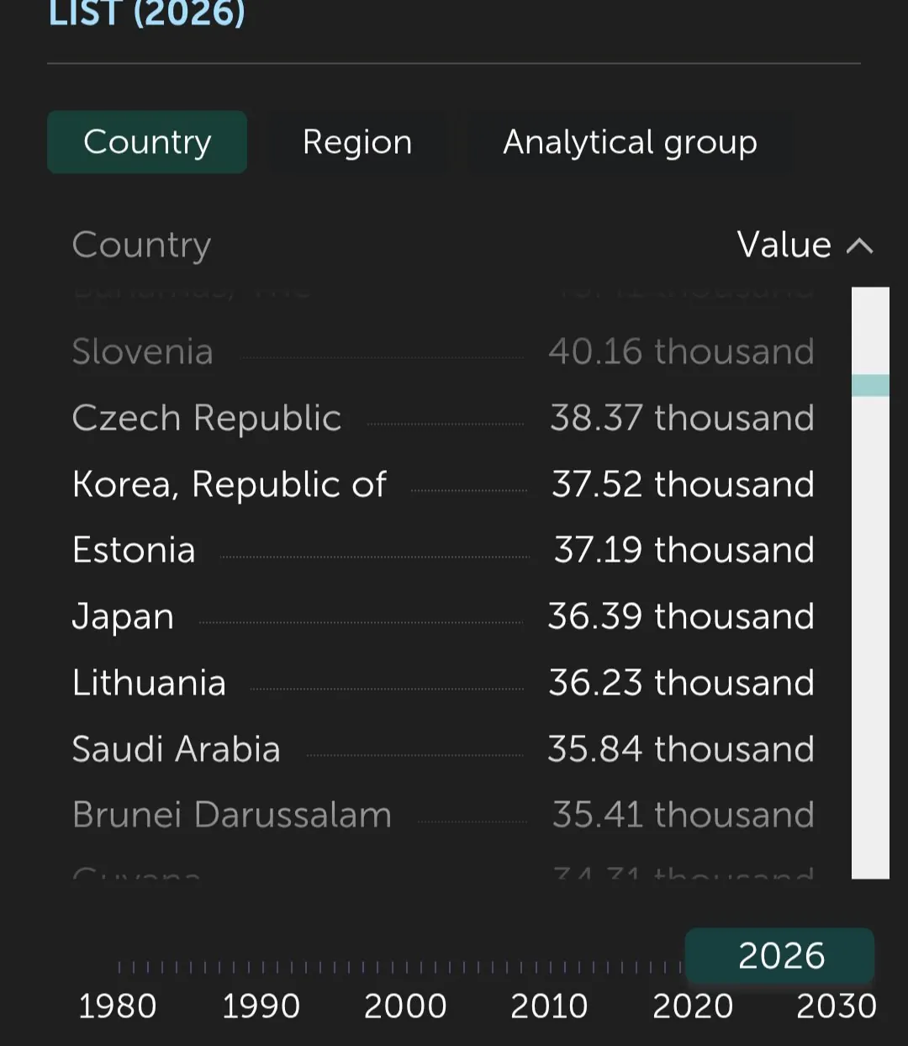The image size is (908, 1046).
Task: Click the 2026 year slider handle
Action: pyautogui.click(x=779, y=956)
